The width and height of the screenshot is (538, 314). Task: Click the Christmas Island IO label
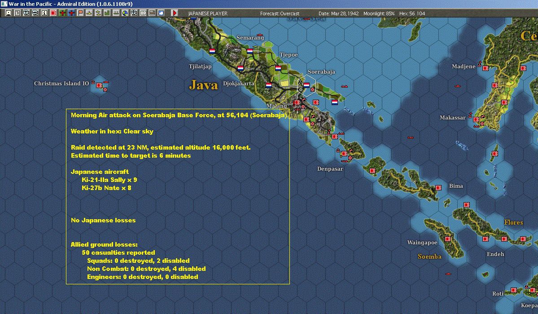pyautogui.click(x=61, y=83)
